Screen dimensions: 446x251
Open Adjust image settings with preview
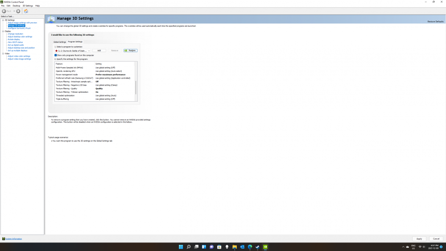(22, 23)
